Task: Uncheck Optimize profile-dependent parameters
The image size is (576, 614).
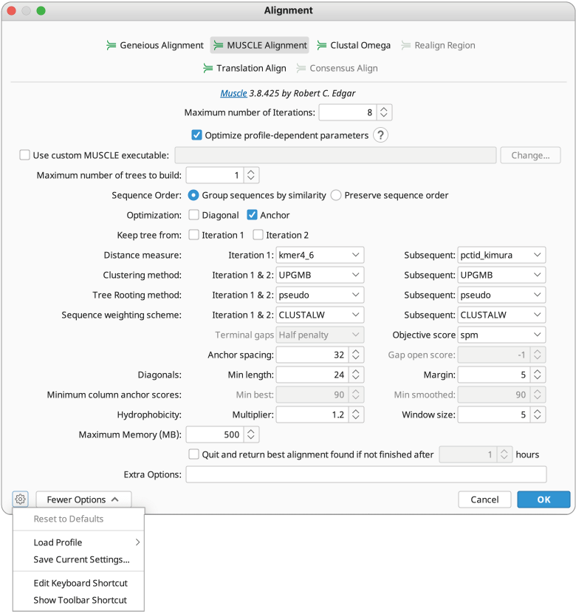Action: coord(197,135)
